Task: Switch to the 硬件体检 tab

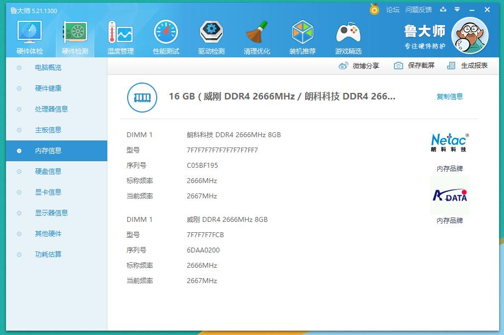Action: (x=30, y=34)
